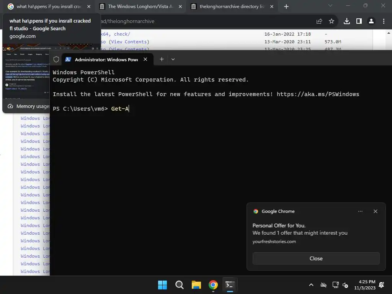Click PowerShell icon on terminal tab

tap(68, 59)
